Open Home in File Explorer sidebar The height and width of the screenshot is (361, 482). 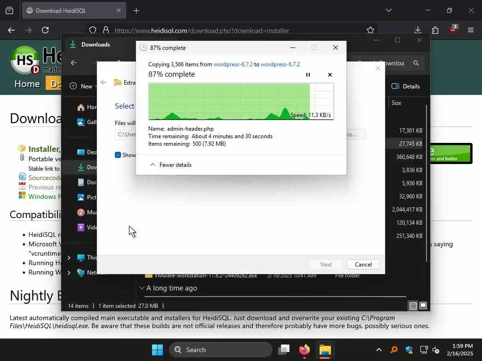pyautogui.click(x=87, y=107)
